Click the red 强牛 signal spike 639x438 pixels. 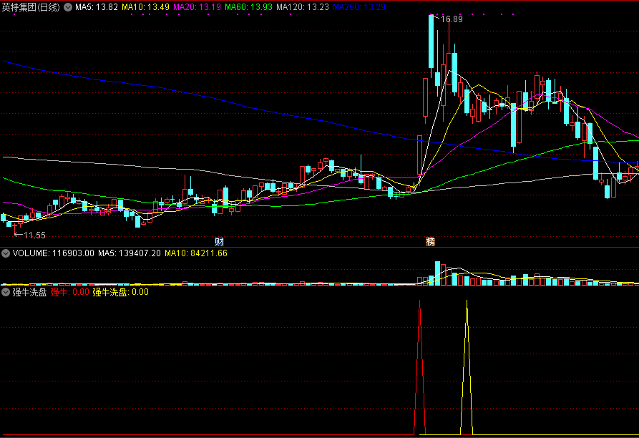click(x=420, y=368)
